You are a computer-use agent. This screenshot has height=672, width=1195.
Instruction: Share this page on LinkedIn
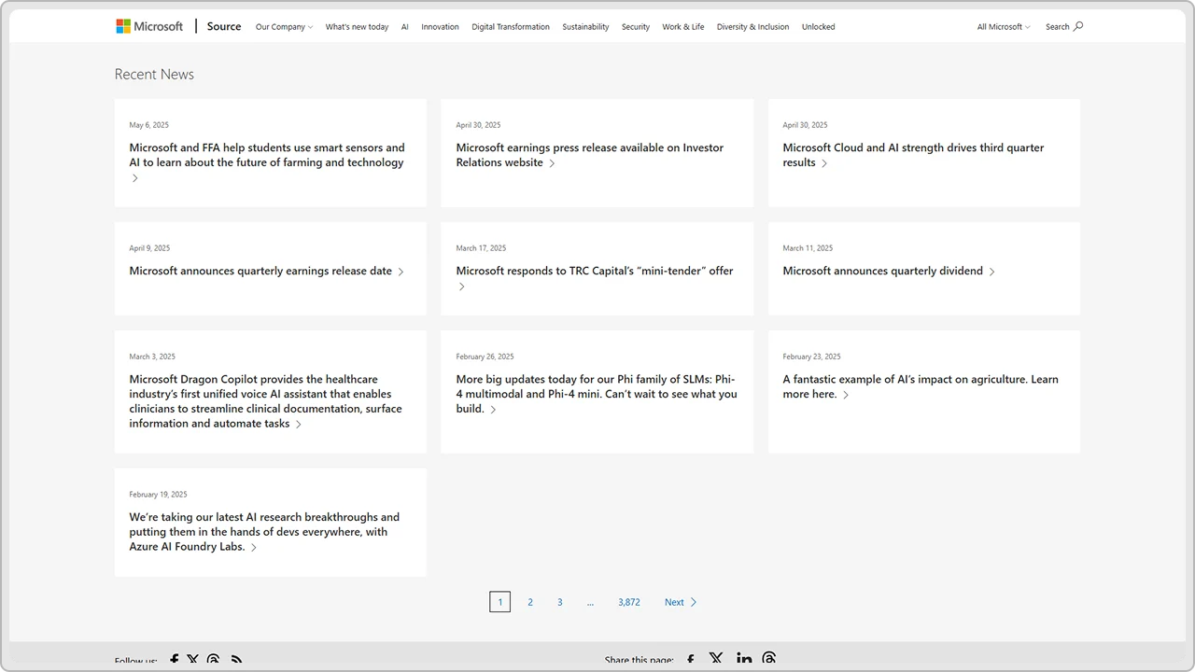[x=743, y=659]
